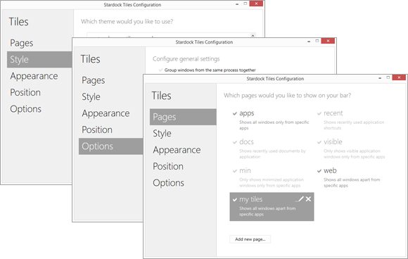Toggle 'Group windows from the same process together'

coord(161,70)
